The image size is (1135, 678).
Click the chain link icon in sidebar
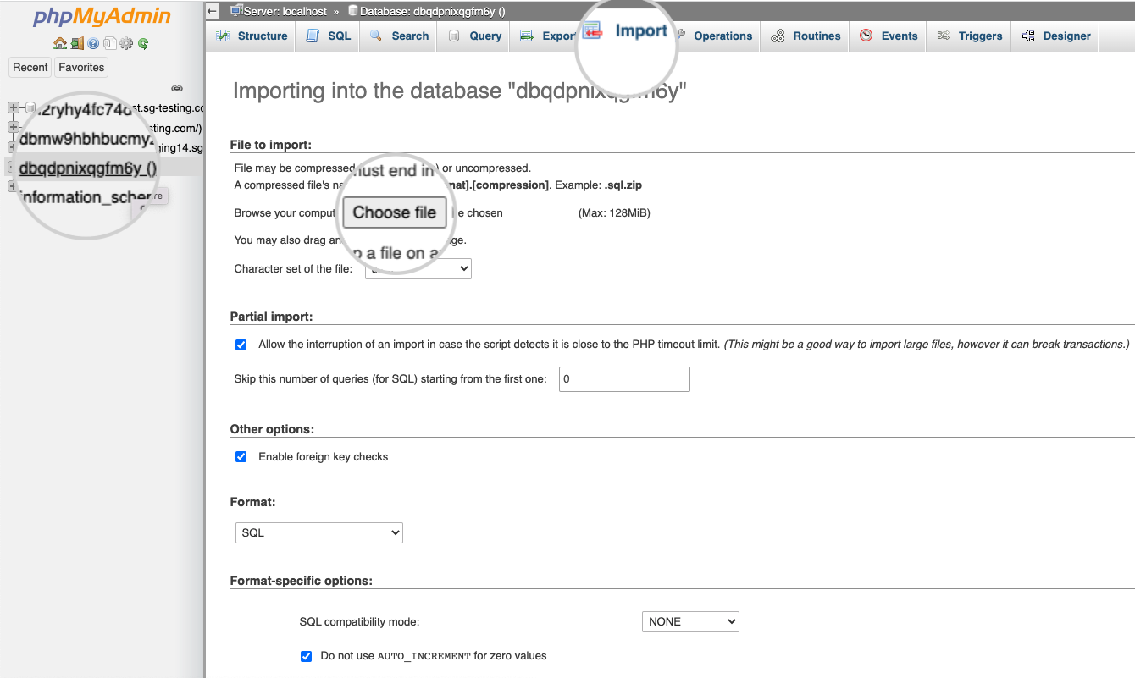pyautogui.click(x=177, y=88)
